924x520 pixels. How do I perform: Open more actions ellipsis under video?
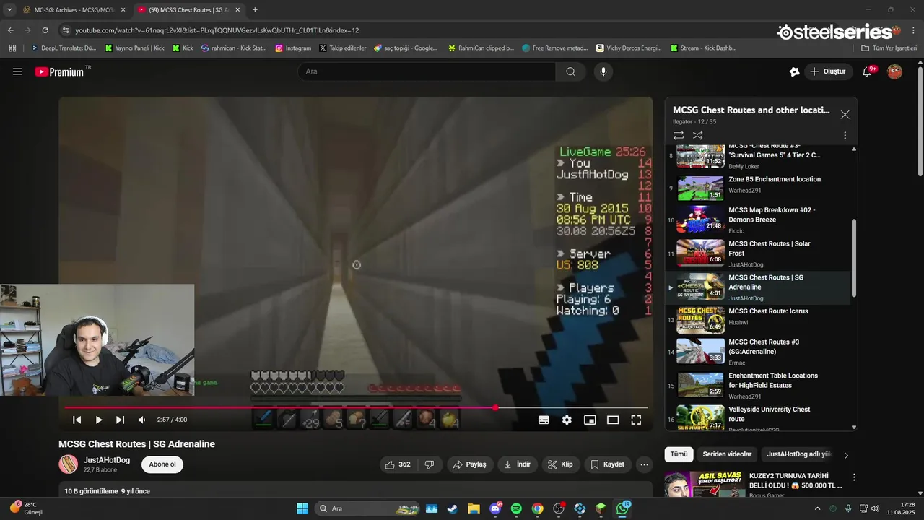[x=645, y=464]
